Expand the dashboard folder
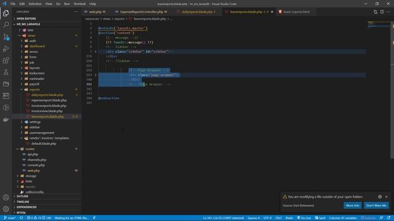Screen dimensions: 394x221 [37, 47]
